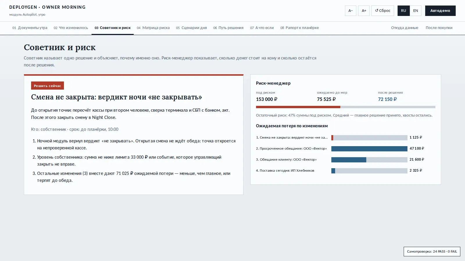This screenshot has height=261, width=465.
Task: Open Матрица риска tab
Action: click(153, 28)
